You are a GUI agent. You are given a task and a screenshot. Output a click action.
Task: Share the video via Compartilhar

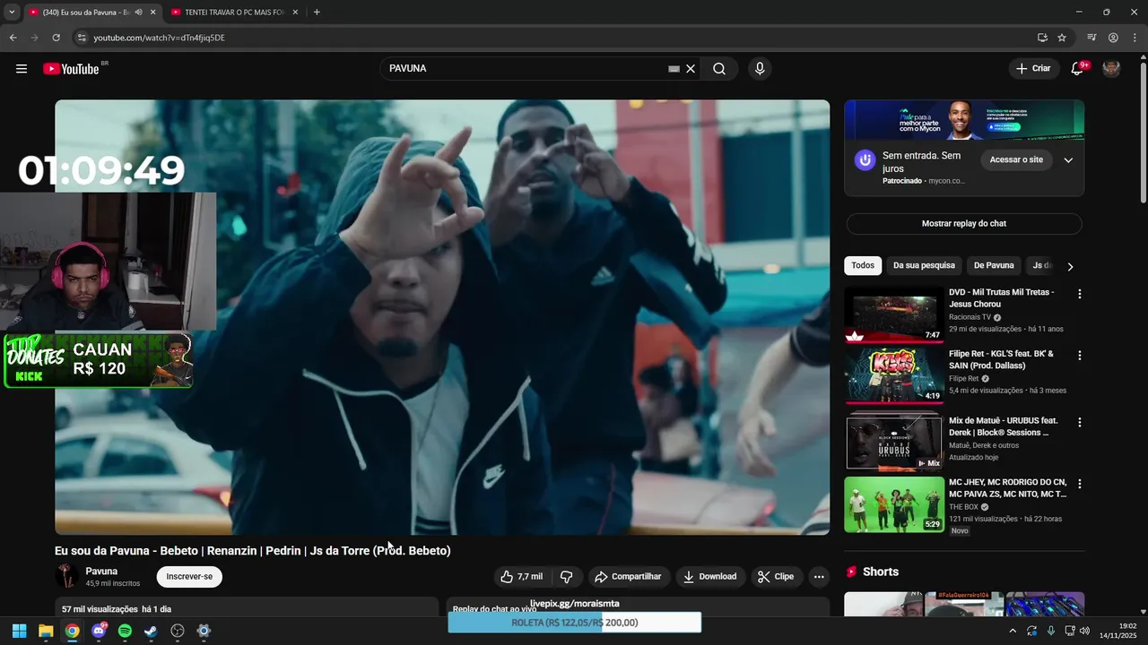[628, 577]
